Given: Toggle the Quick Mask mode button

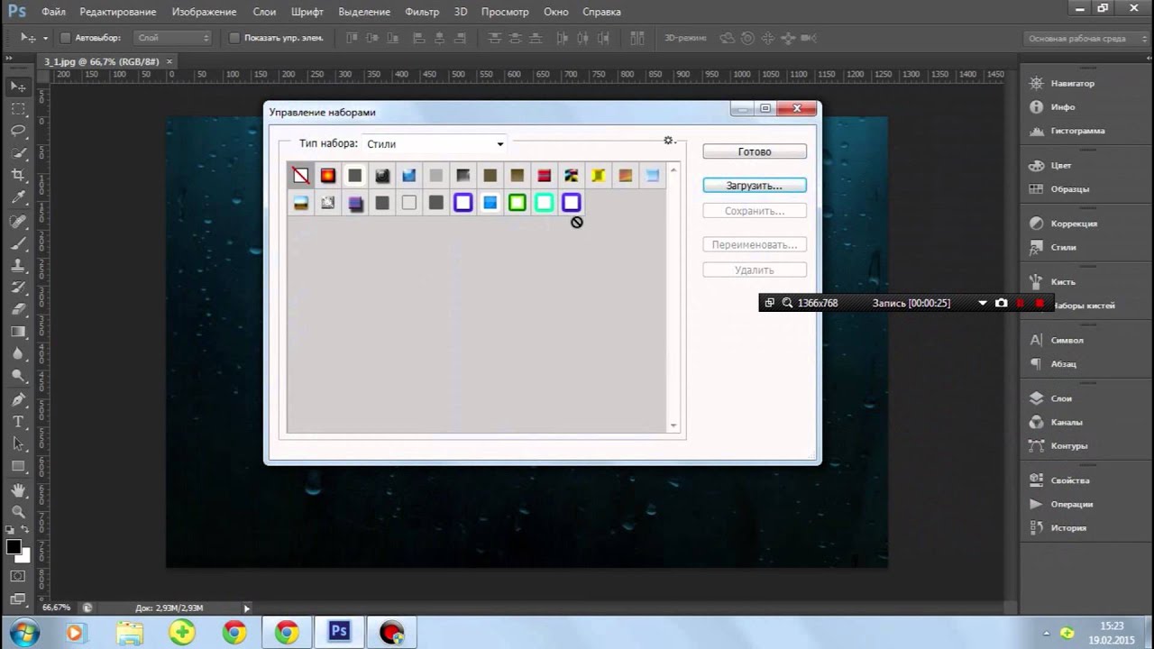Looking at the screenshot, I should point(18,575).
